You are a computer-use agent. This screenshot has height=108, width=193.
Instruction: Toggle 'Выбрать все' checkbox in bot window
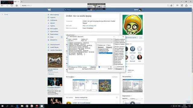[x=98, y=45]
